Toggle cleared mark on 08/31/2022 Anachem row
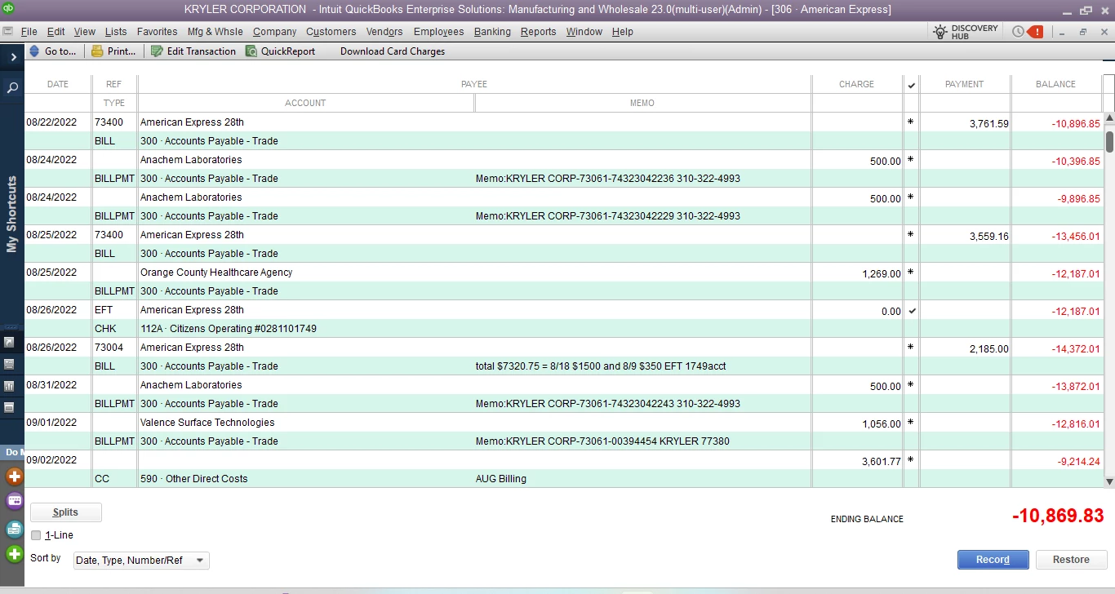This screenshot has width=1115, height=594. pyautogui.click(x=911, y=385)
